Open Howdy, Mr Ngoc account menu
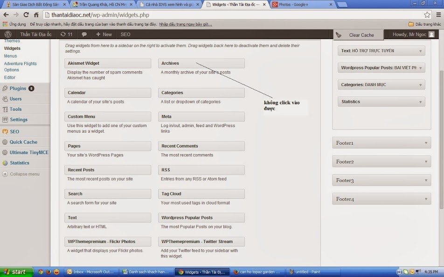Image resolution: width=444 pixels, height=277 pixels. [413, 34]
